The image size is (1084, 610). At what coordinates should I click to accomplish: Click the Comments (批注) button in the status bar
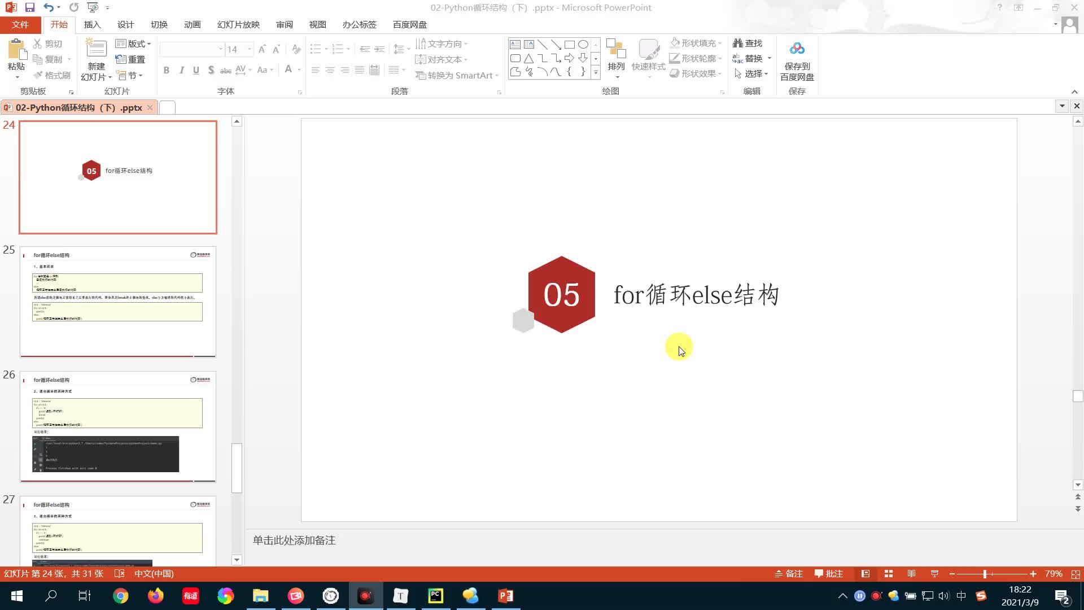pos(829,574)
